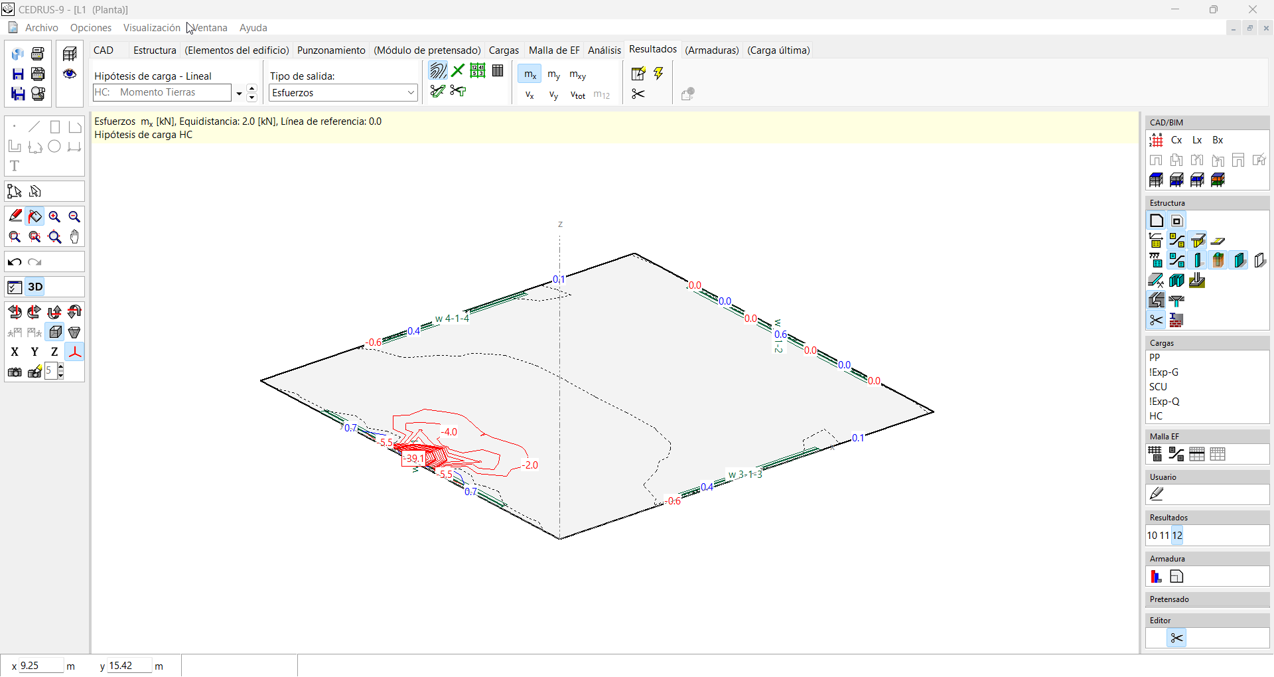
Task: Open the Tipo de salida dropdown
Action: (411, 93)
